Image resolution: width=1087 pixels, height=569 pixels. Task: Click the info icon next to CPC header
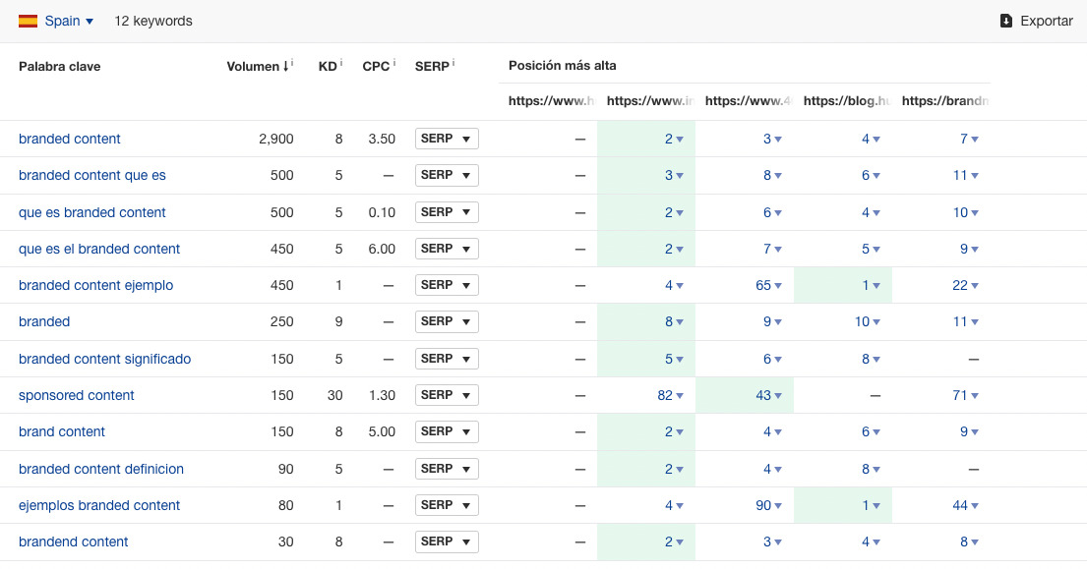(393, 61)
